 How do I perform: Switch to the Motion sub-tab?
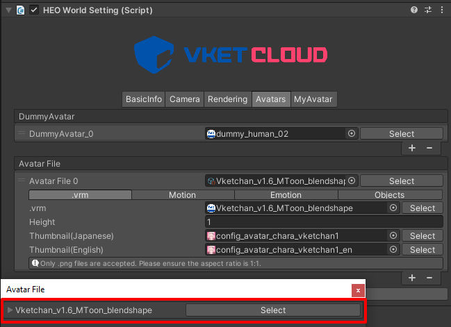coord(183,195)
